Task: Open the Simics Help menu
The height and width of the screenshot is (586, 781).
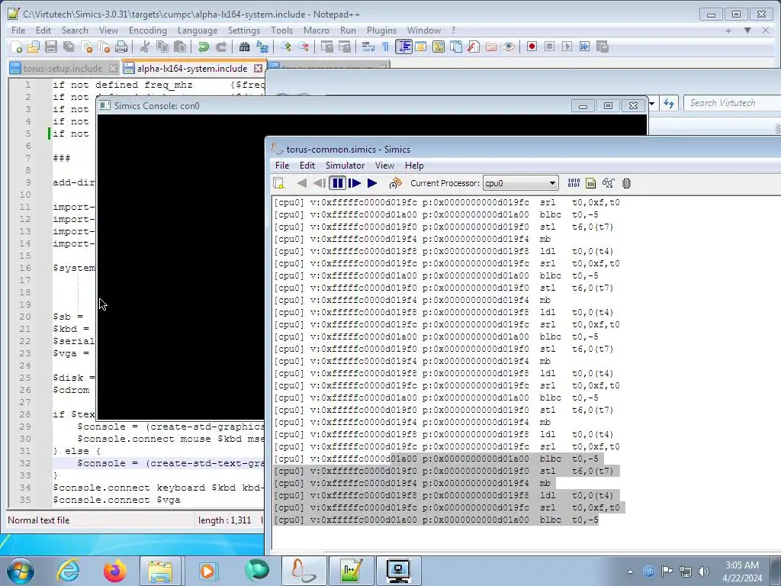Action: (414, 166)
